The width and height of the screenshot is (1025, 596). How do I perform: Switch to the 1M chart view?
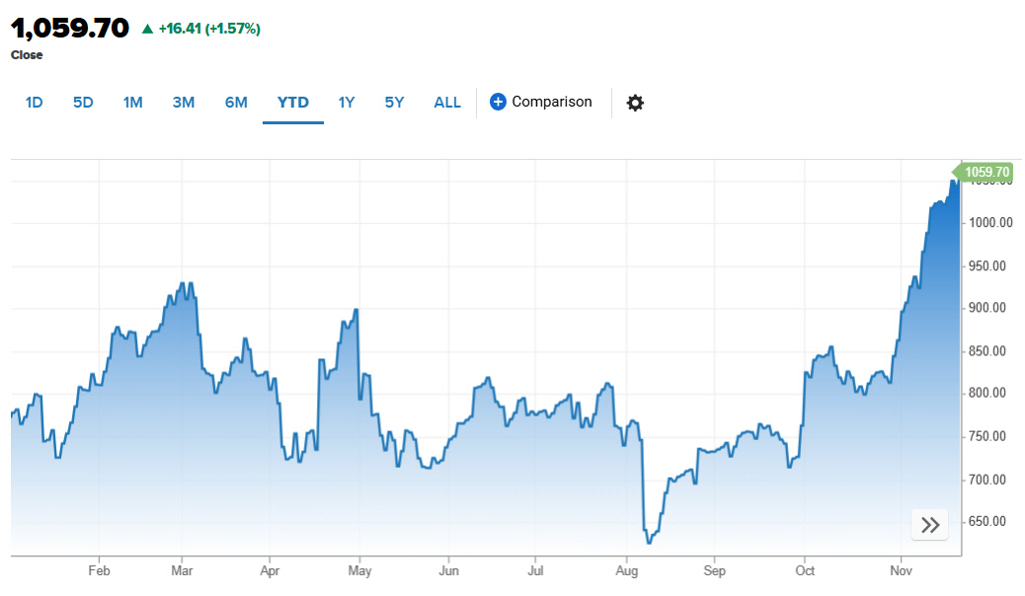click(x=132, y=102)
